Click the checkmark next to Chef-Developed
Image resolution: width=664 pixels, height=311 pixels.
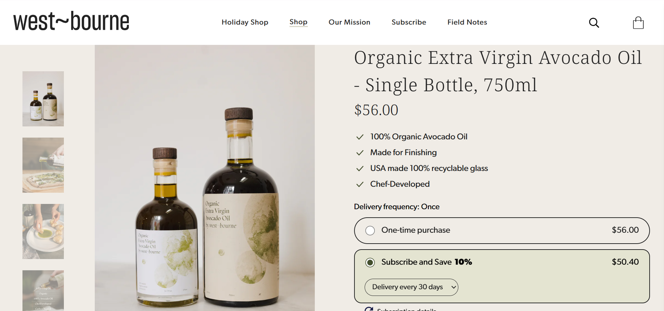point(360,184)
